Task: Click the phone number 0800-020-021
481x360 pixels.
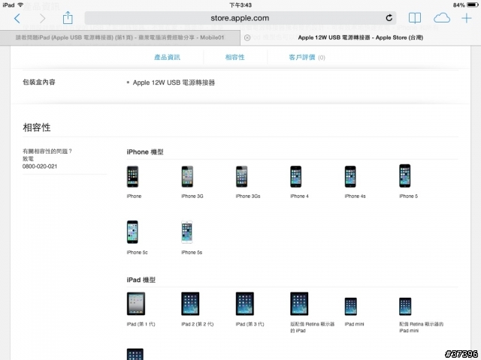Action: pos(40,166)
